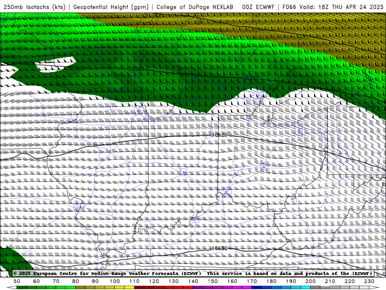
Task: Click the 120 legend value
Action: coord(154,281)
